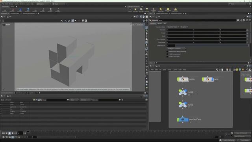This screenshot has width=252, height=142.
Task: Open the Modify Pre-Transform dropdown
Action: coord(176,49)
